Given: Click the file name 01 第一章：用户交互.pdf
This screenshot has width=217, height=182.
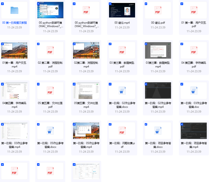Looking at the screenshot, I should [x=194, y=24].
